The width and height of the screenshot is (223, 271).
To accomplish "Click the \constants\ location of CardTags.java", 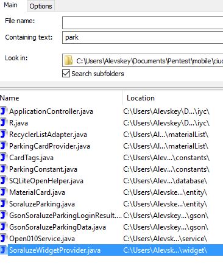I will [x=166, y=158].
